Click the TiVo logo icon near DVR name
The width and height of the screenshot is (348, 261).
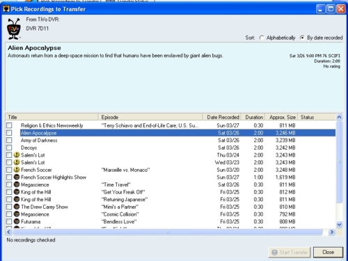click(x=14, y=29)
